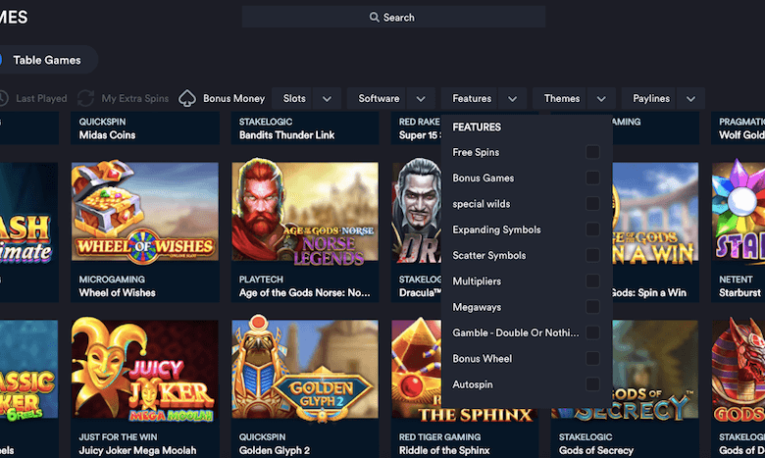The image size is (765, 458).
Task: Click the Themes filter button
Action: click(x=562, y=98)
